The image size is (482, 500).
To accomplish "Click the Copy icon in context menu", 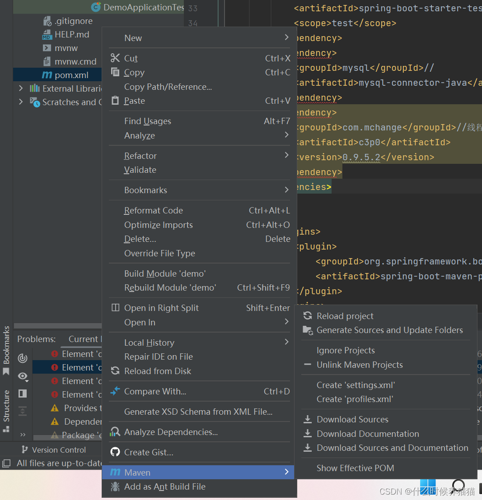I will click(115, 72).
